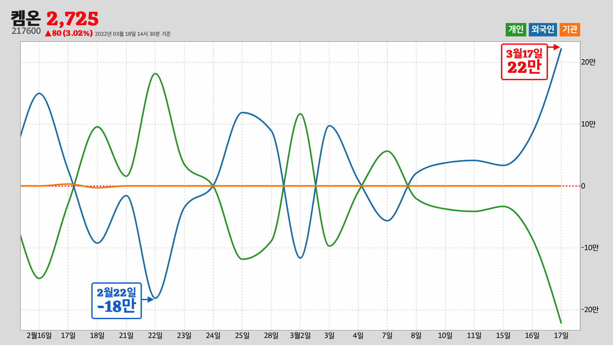Viewport: 613px width, 345px height.
Task: Click the stock code 217600
Action: (x=26, y=31)
